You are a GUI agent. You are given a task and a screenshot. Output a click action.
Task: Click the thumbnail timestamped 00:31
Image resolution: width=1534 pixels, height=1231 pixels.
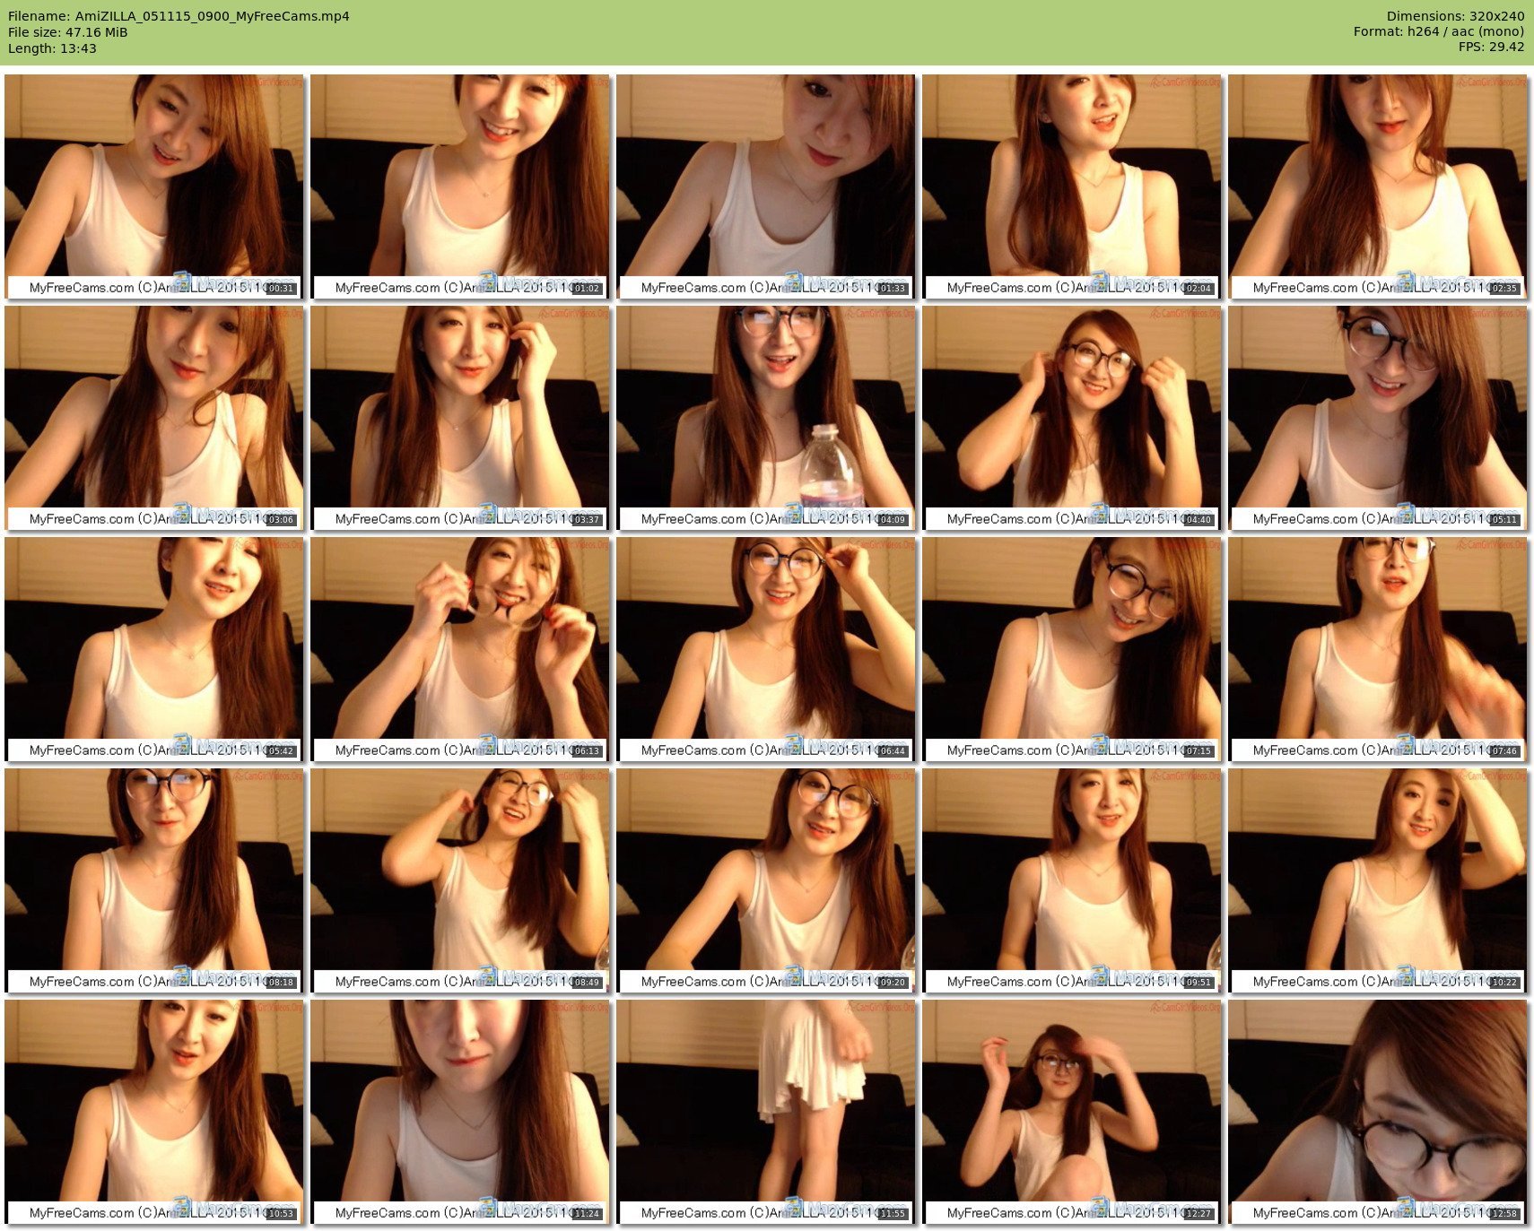(x=153, y=186)
